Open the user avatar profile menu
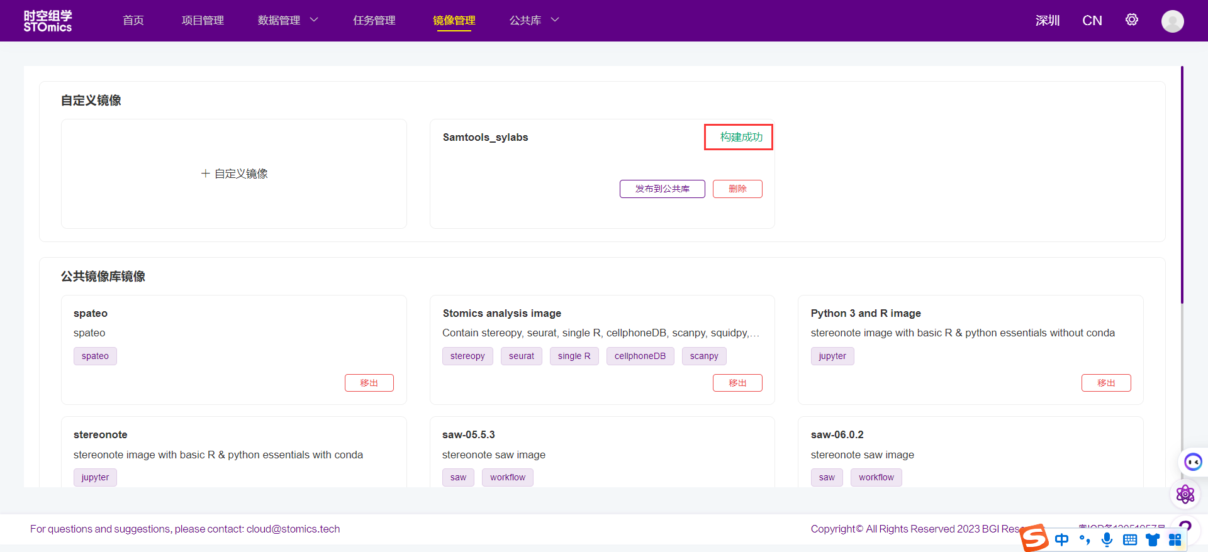Viewport: 1208px width, 552px height. [x=1172, y=21]
